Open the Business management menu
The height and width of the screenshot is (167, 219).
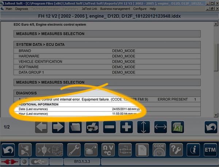pyautogui.click(x=115, y=9)
